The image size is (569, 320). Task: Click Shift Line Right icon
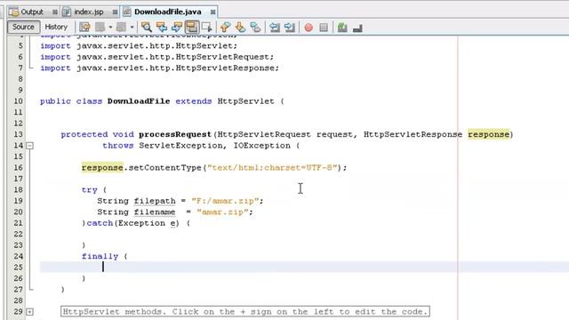point(290,28)
